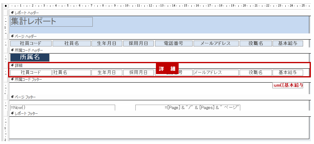Select the 役職名 label in page header
Image resolution: width=314 pixels, height=144 pixels.
255,43
